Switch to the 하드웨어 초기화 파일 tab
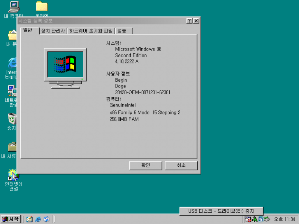 [91, 31]
